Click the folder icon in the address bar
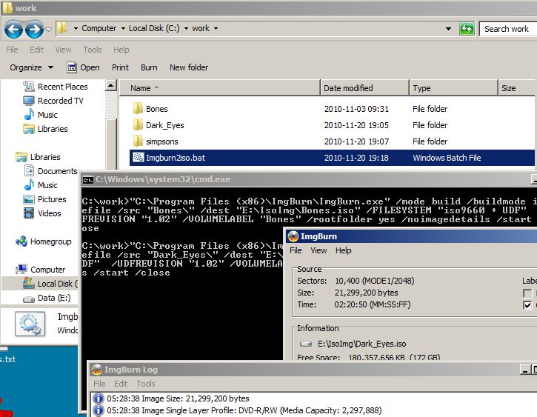 click(61, 28)
